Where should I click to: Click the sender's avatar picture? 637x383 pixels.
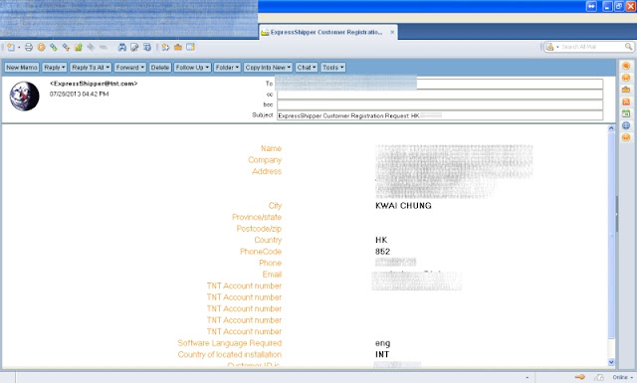pyautogui.click(x=24, y=96)
